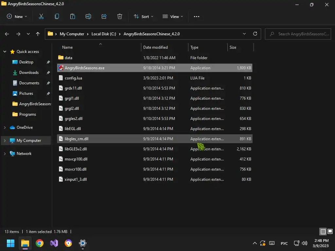Viewport: 335px width, 251px height.
Task: Select msvcp100.dll file
Action: (155, 159)
